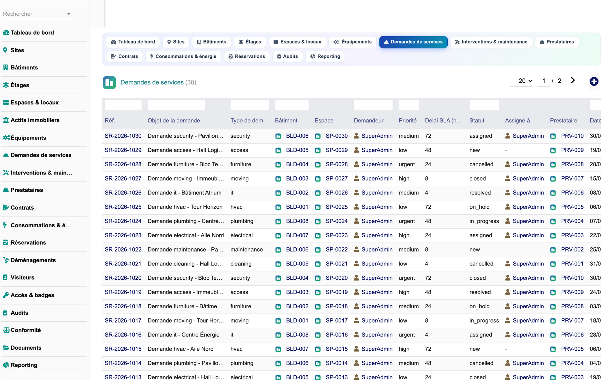Switch to the Interventions & maintenance tab

click(x=491, y=42)
